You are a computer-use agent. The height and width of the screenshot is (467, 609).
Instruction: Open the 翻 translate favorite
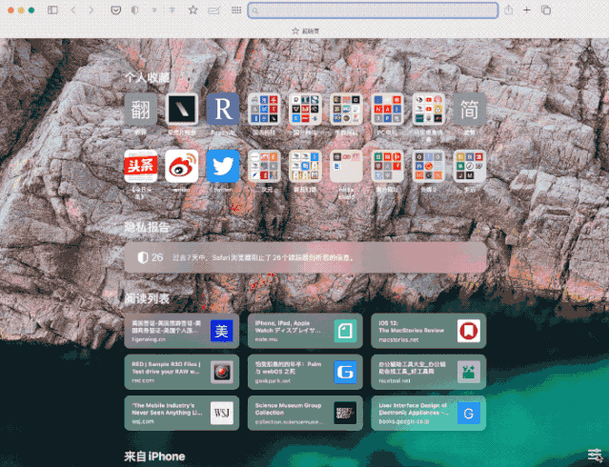click(140, 109)
